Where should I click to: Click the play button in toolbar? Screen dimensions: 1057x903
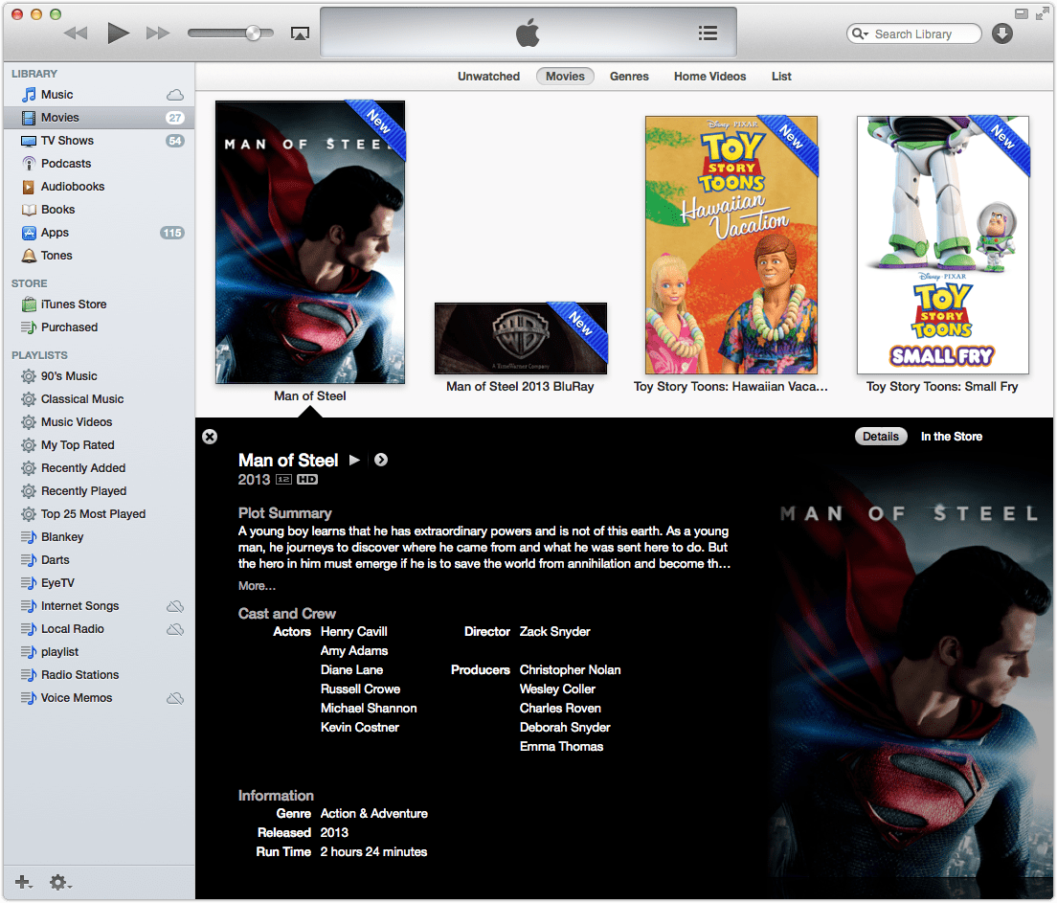(x=118, y=33)
